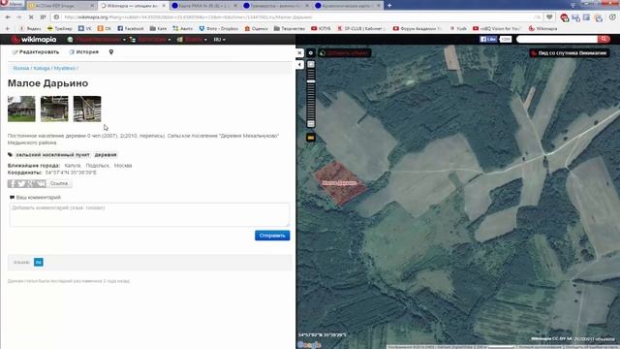Click the red search magnifier button
The width and height of the screenshot is (620, 349).
604,39
